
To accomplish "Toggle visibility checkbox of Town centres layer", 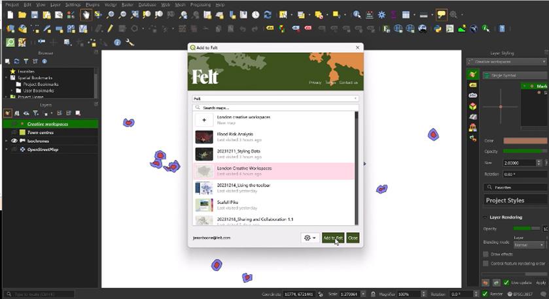I will pos(14,133).
